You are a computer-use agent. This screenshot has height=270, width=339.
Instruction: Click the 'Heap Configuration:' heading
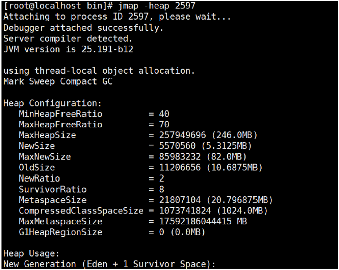(52, 103)
